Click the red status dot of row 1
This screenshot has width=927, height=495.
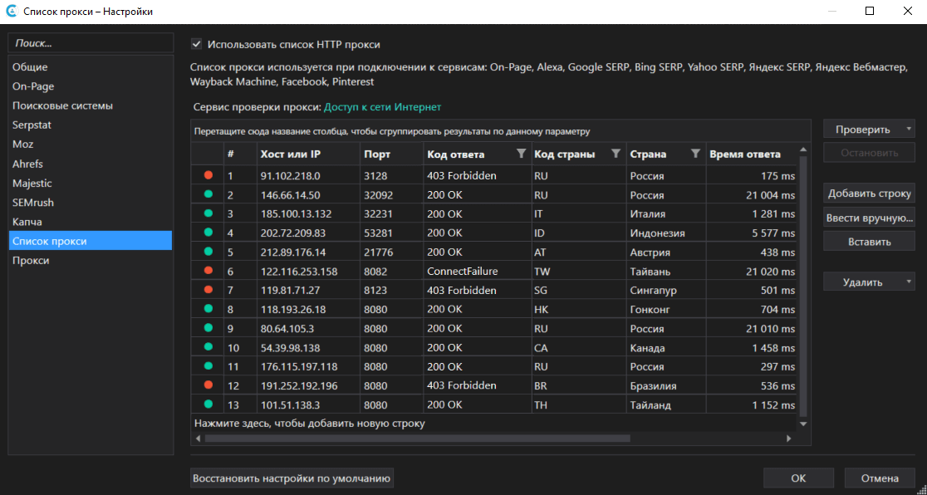point(208,175)
